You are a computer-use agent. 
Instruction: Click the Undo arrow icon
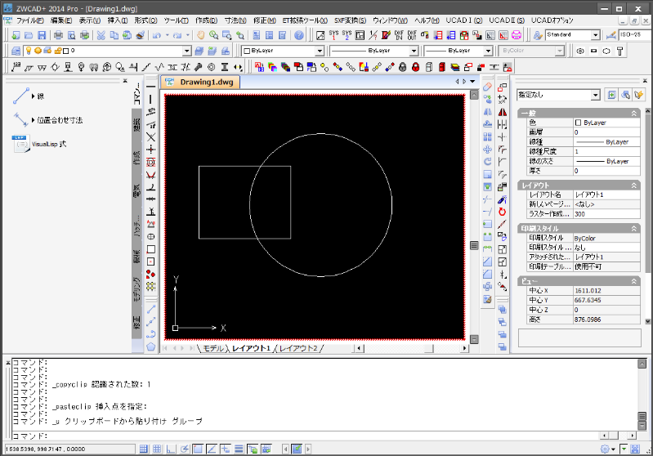(x=157, y=35)
